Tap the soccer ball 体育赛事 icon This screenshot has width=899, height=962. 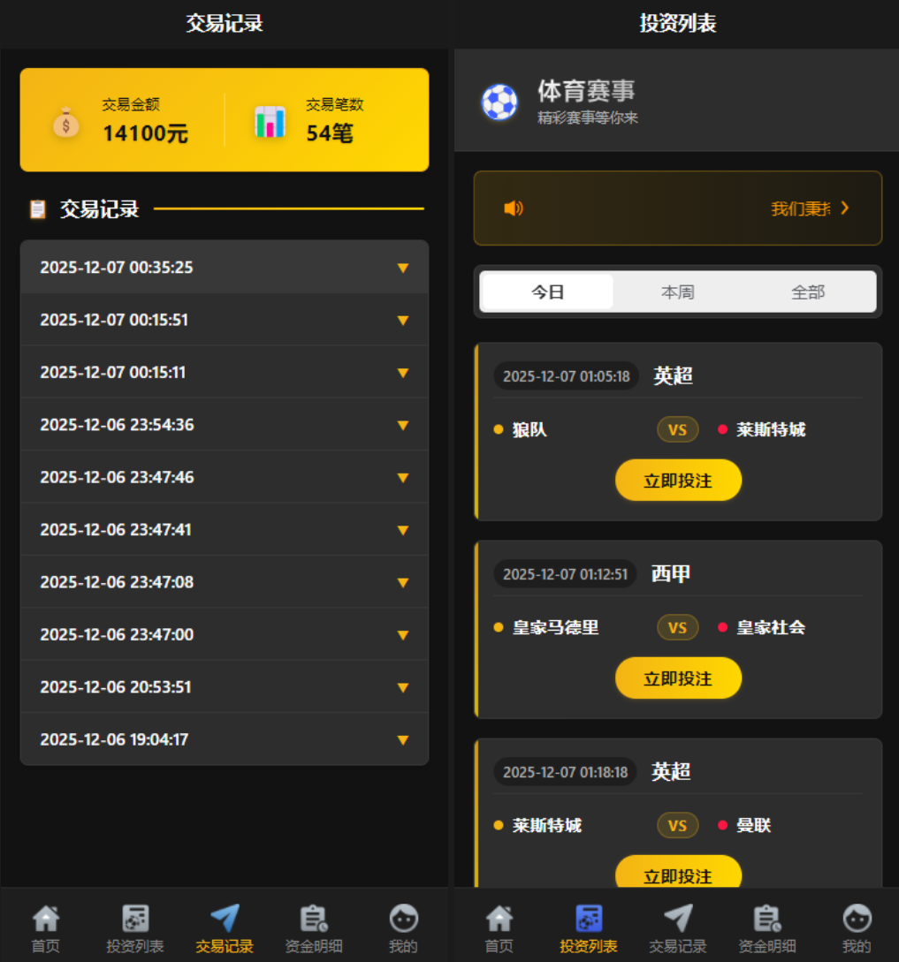[499, 102]
